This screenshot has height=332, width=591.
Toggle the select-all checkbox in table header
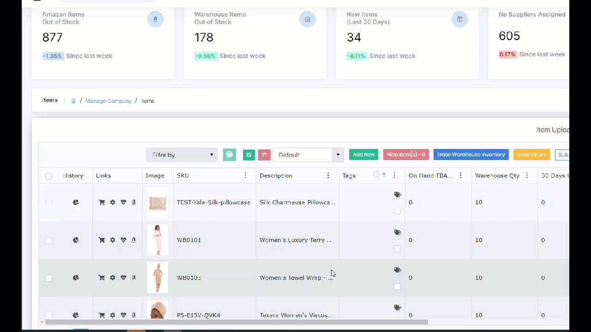click(x=48, y=176)
